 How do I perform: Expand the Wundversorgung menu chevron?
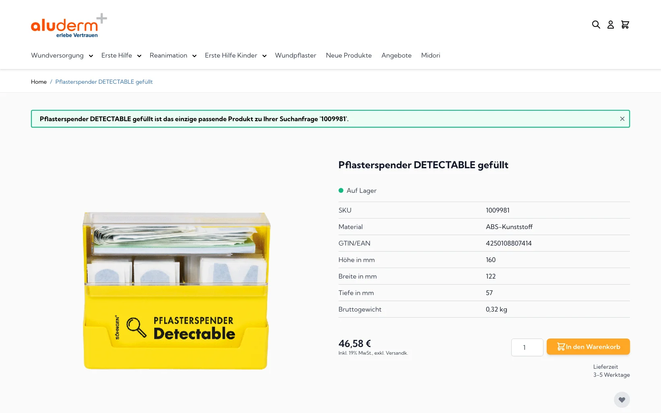click(x=91, y=56)
